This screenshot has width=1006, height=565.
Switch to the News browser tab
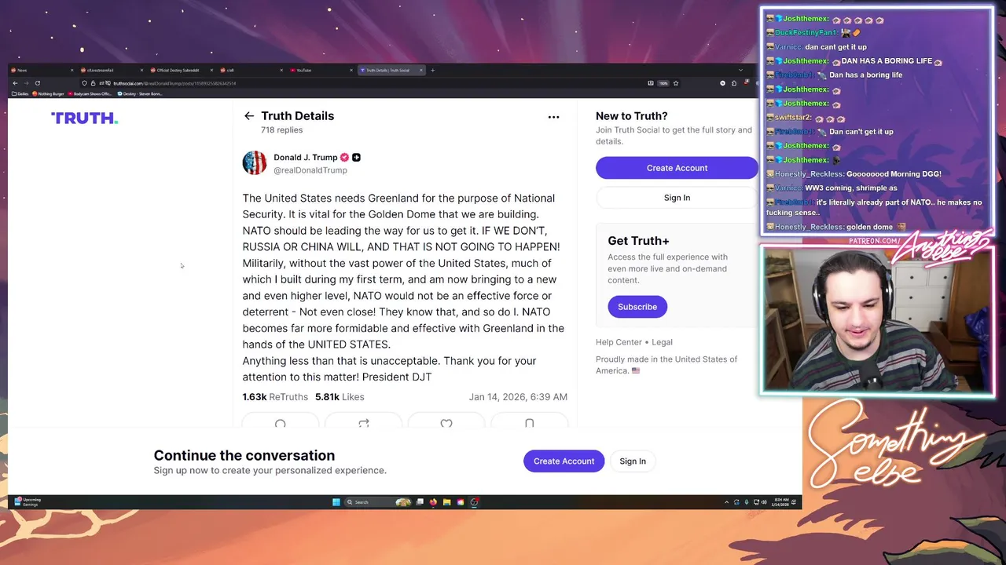tap(44, 70)
